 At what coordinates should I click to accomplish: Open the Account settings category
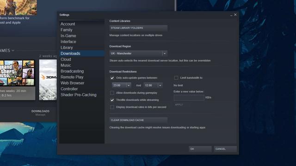(68, 24)
